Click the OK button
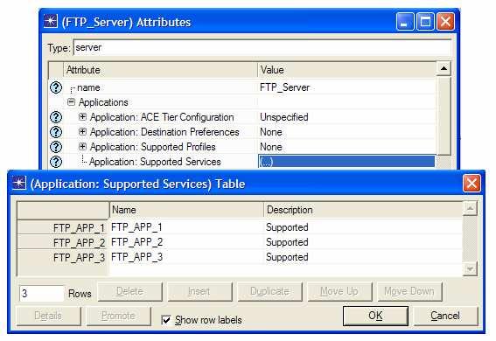The height and width of the screenshot is (341, 496). click(x=375, y=316)
